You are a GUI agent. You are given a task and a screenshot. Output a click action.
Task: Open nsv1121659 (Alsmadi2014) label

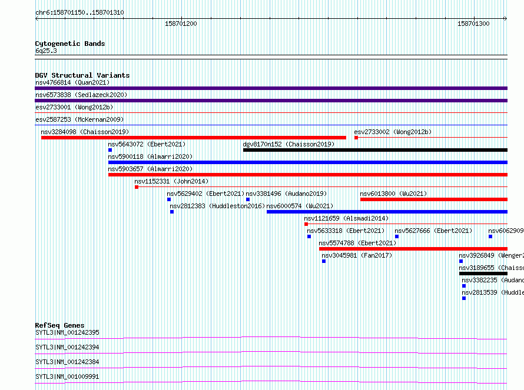(x=346, y=218)
